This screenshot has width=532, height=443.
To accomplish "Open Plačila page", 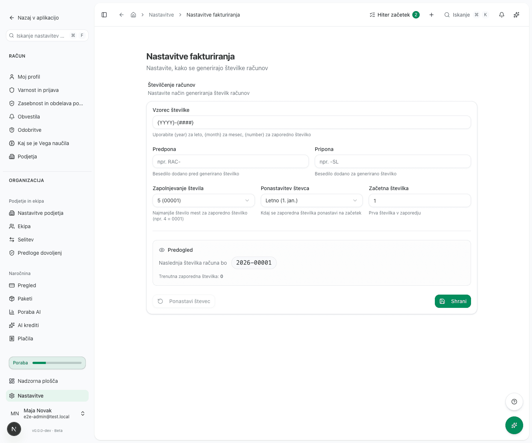I will (47, 339).
